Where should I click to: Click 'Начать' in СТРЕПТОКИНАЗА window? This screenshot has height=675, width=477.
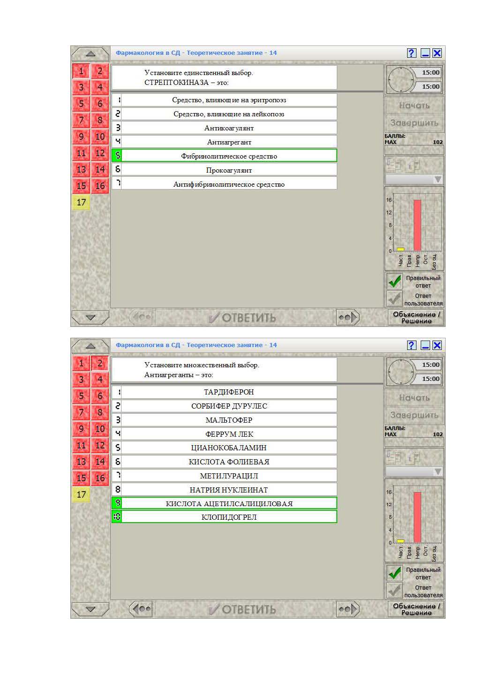(414, 106)
